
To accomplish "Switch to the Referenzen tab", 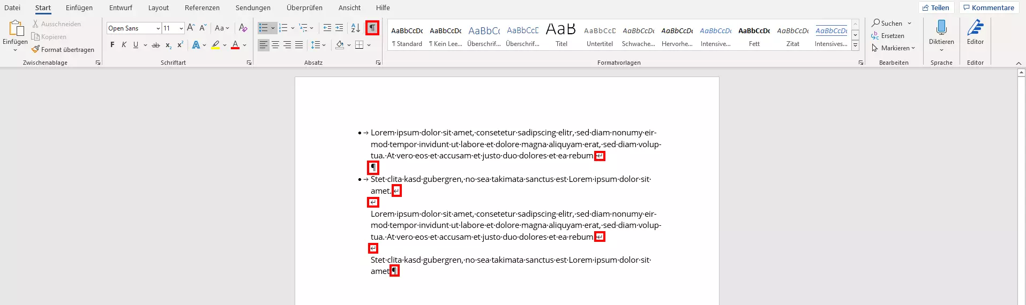I will coord(202,7).
